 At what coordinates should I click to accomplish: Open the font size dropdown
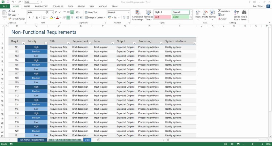[x=52, y=12]
